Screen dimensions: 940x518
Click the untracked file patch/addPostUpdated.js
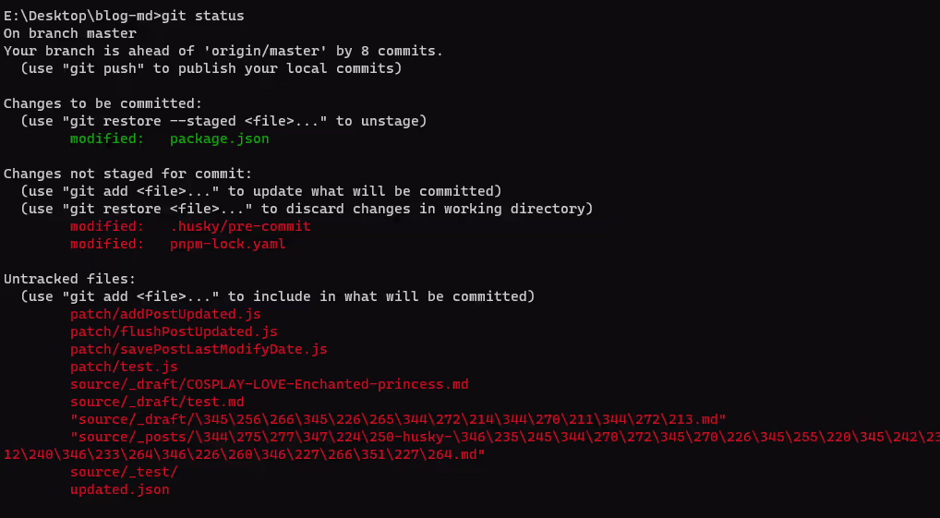click(165, 314)
